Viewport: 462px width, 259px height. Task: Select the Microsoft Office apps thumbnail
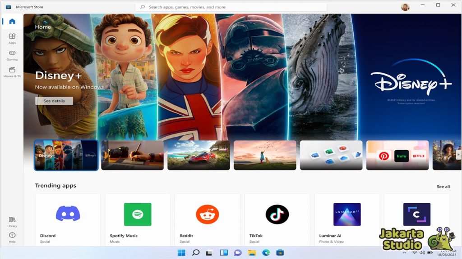331,155
